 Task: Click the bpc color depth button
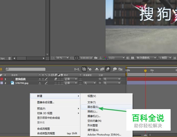(x=3, y=58)
